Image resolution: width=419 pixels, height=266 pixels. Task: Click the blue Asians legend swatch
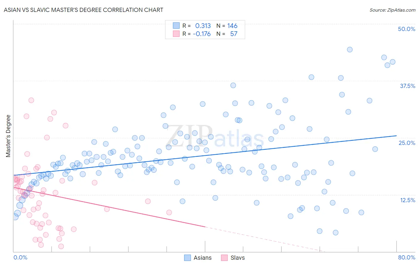click(x=187, y=258)
